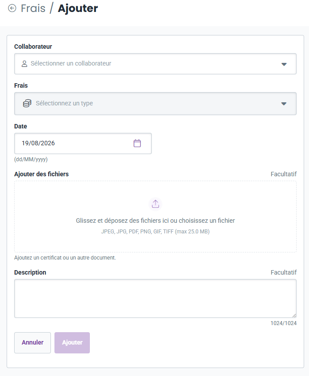Click 'choisissez un fichier' text in dropzone

coord(207,221)
